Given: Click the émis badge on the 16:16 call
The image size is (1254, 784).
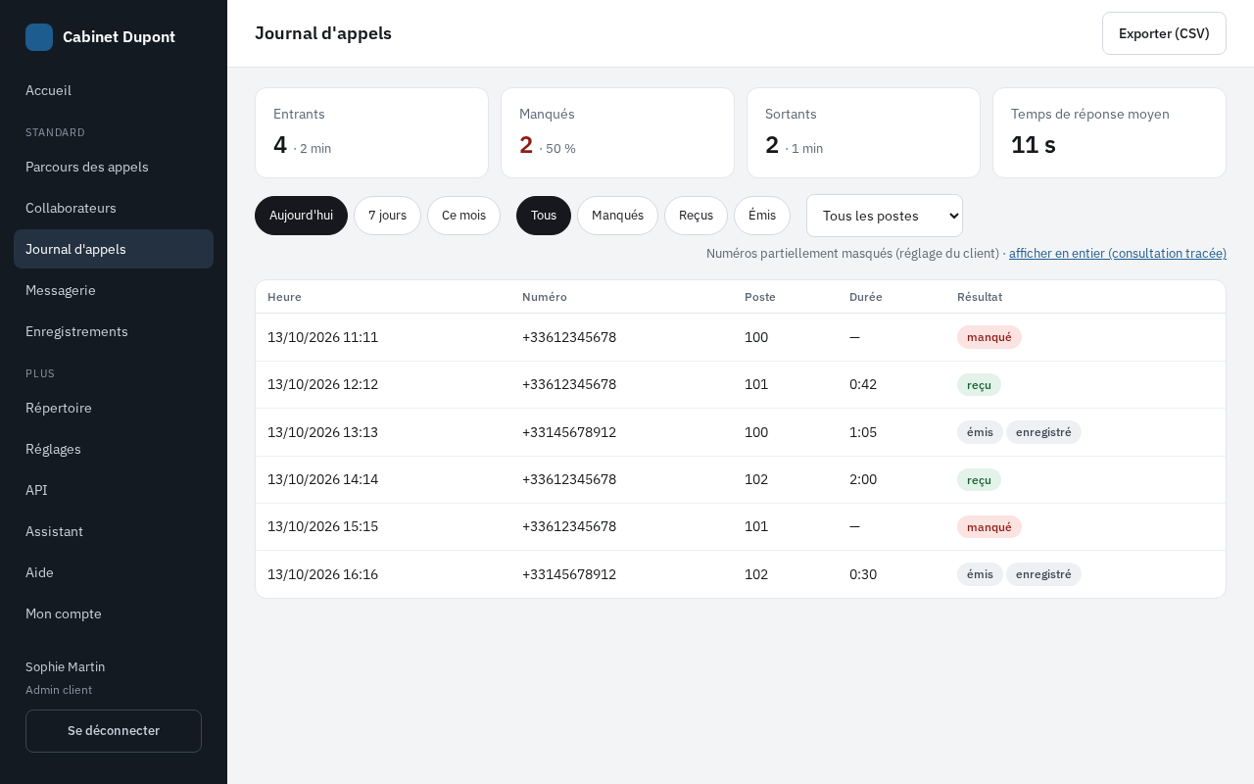Looking at the screenshot, I should (980, 574).
